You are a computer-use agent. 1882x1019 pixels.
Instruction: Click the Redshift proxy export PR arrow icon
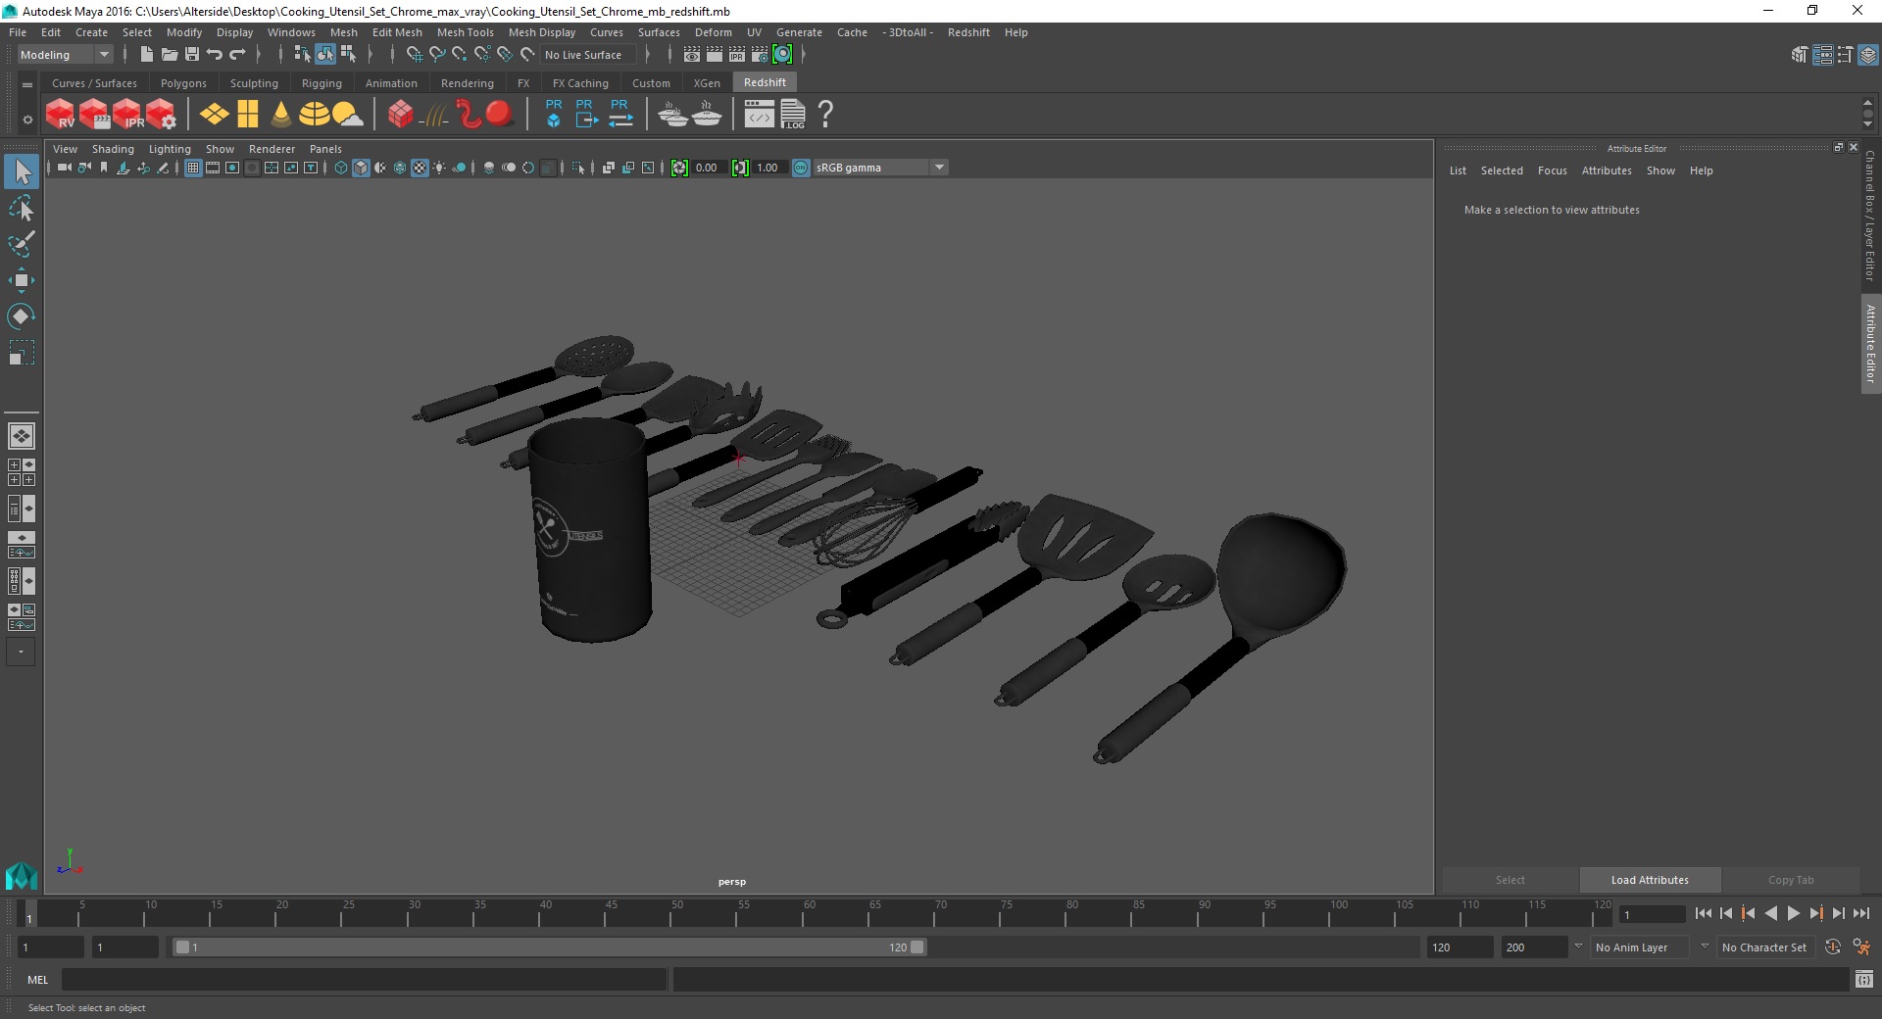click(x=585, y=114)
